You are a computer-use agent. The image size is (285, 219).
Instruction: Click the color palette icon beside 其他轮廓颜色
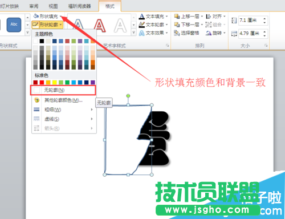(36, 100)
